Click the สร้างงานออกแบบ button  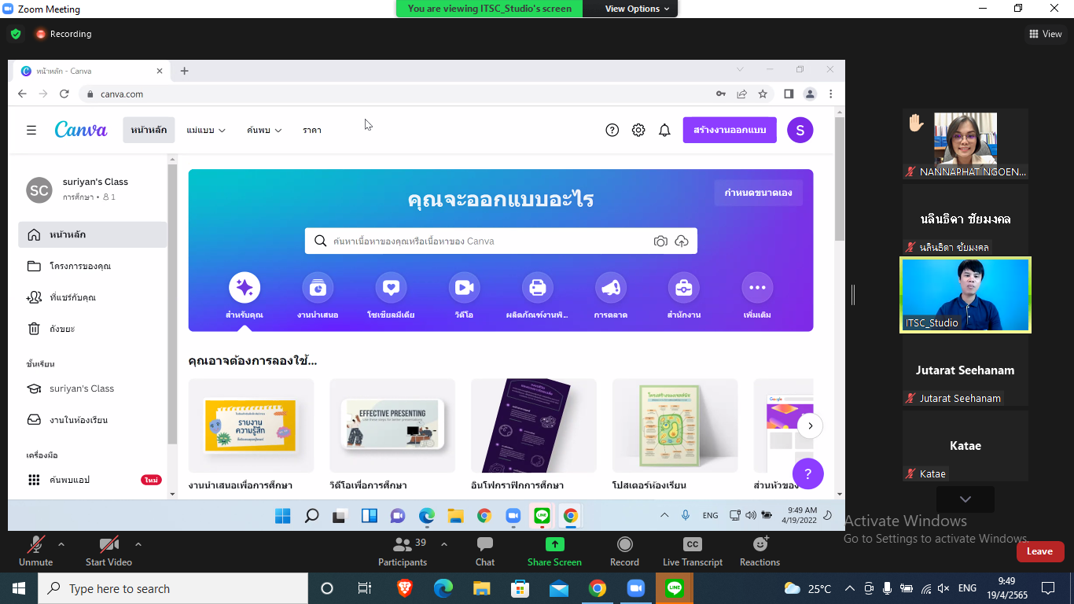[730, 130]
